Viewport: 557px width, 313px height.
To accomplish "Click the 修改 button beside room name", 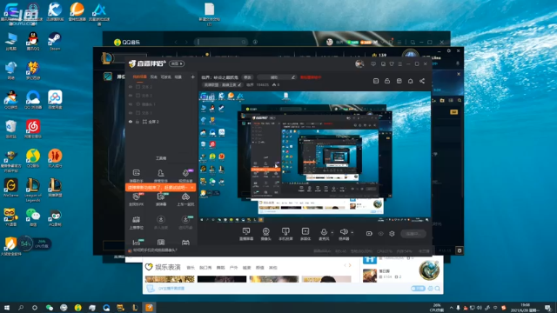I will [247, 77].
